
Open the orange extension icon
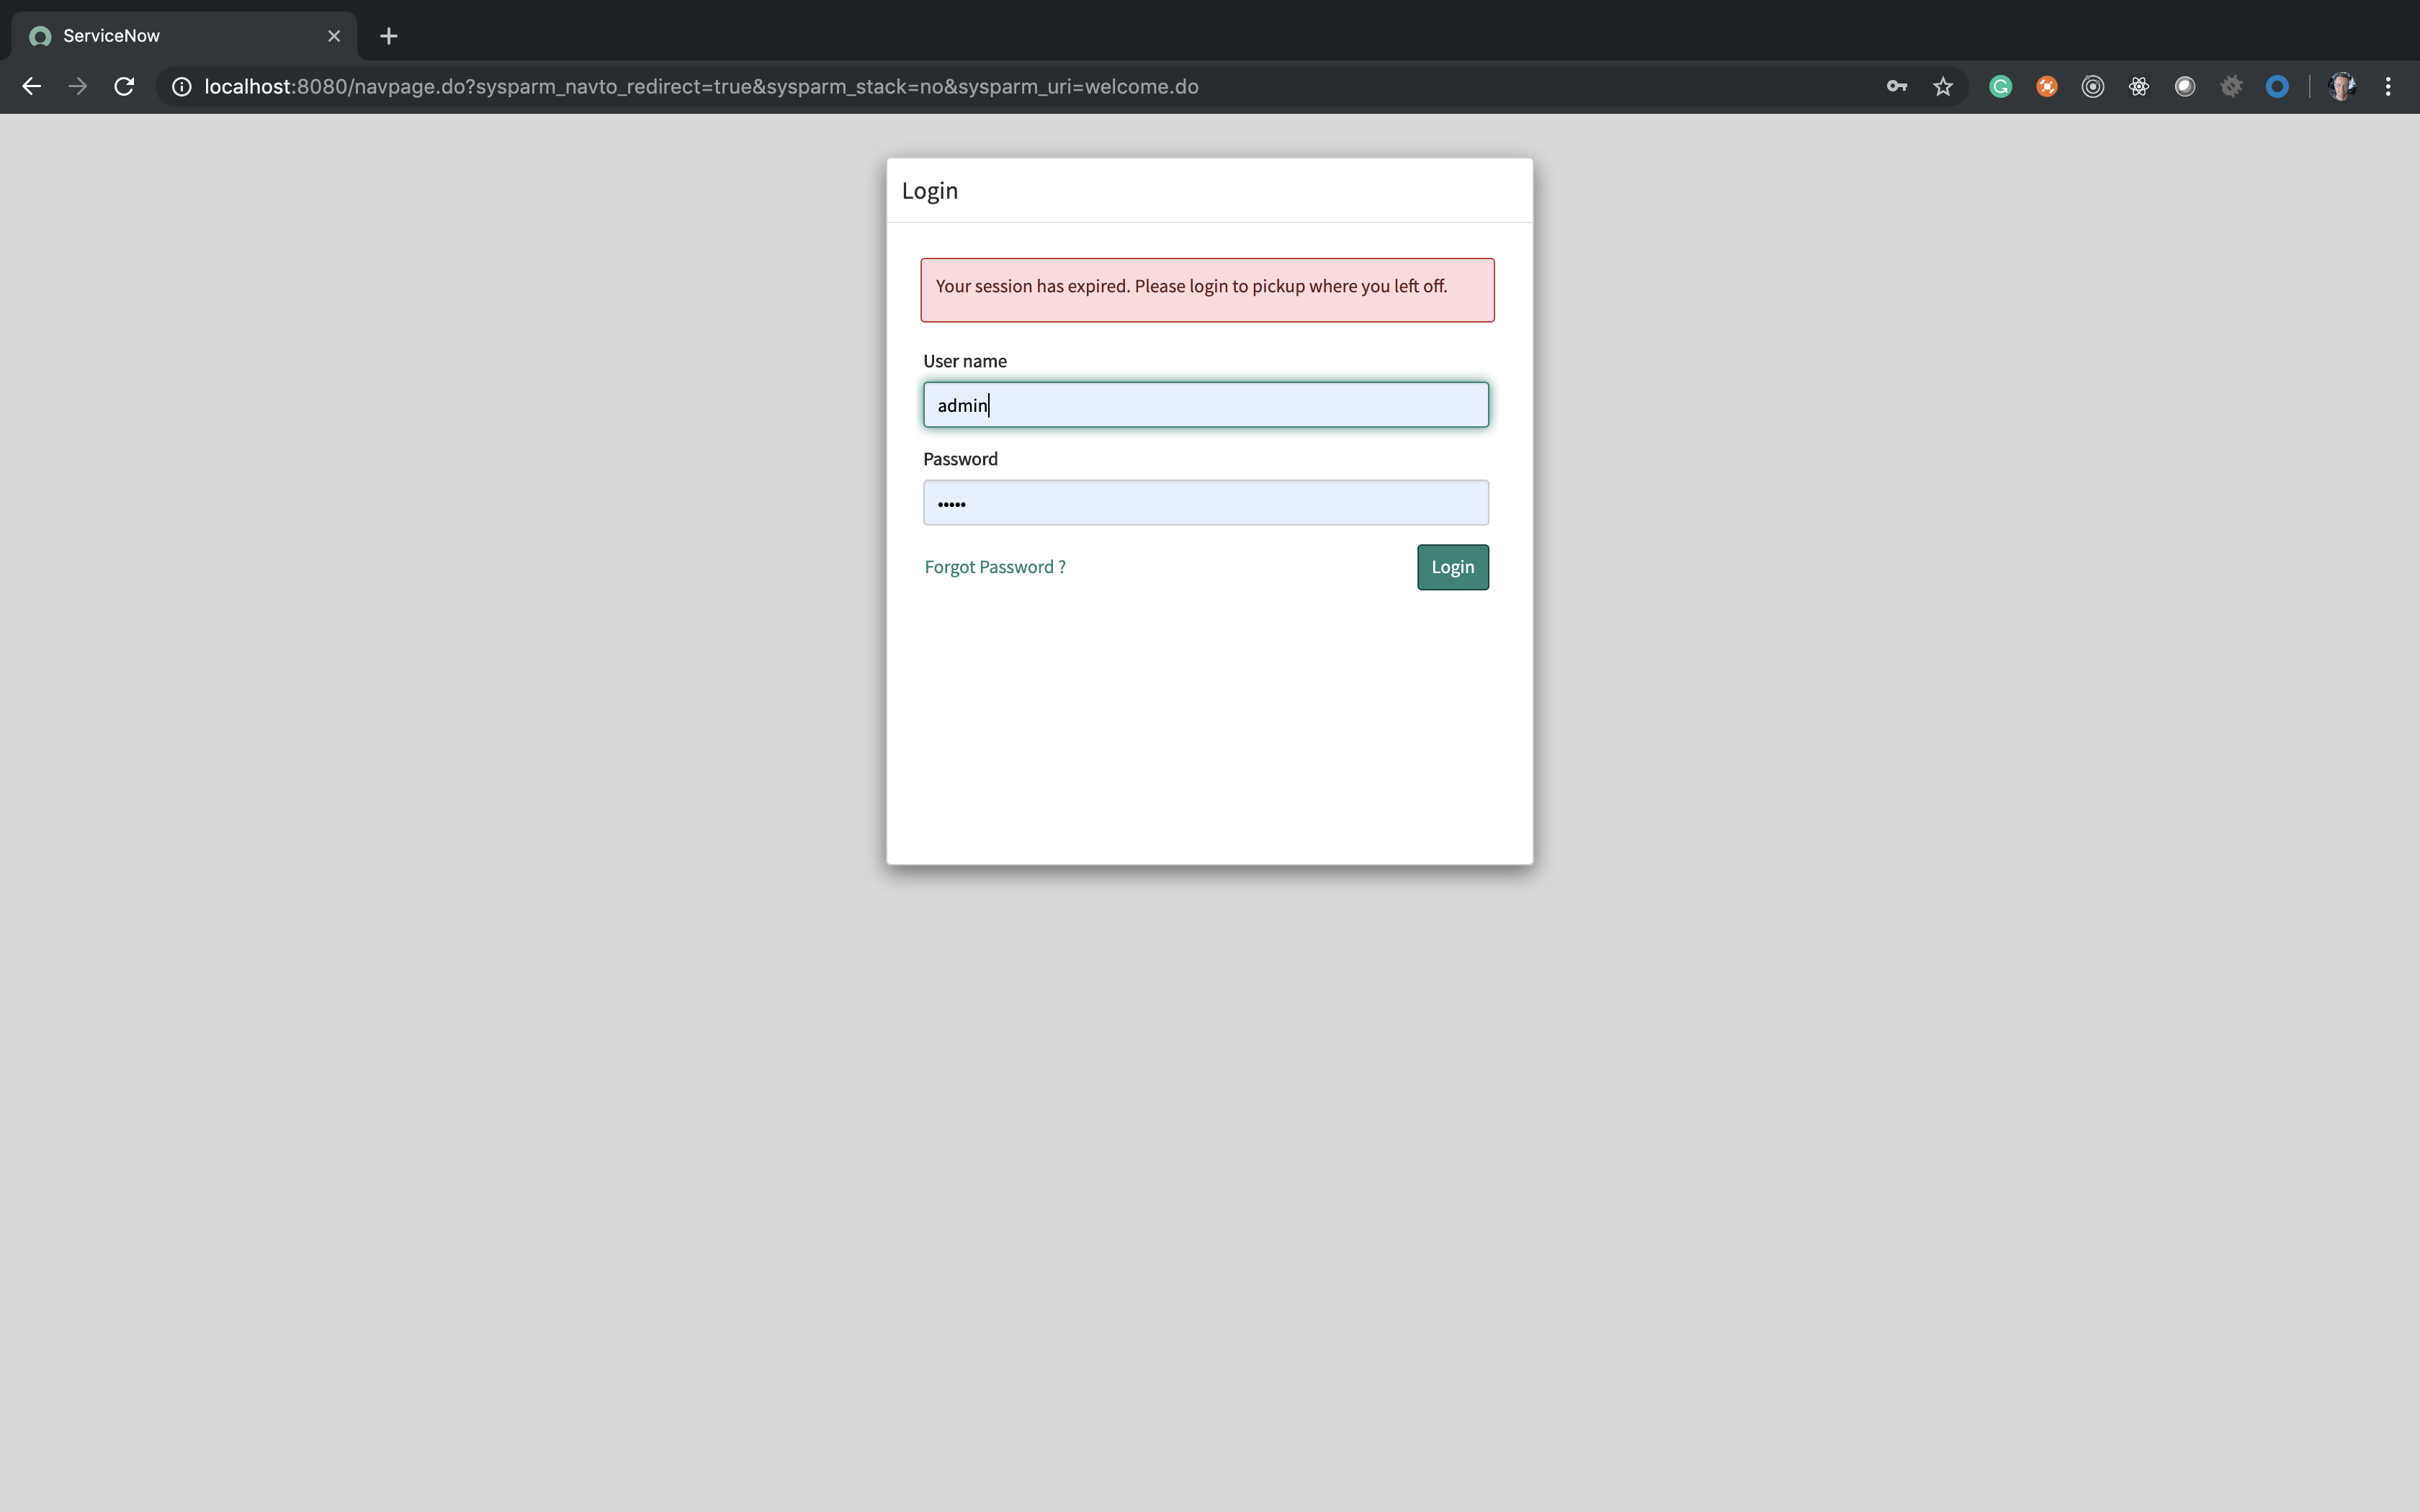[x=2047, y=87]
